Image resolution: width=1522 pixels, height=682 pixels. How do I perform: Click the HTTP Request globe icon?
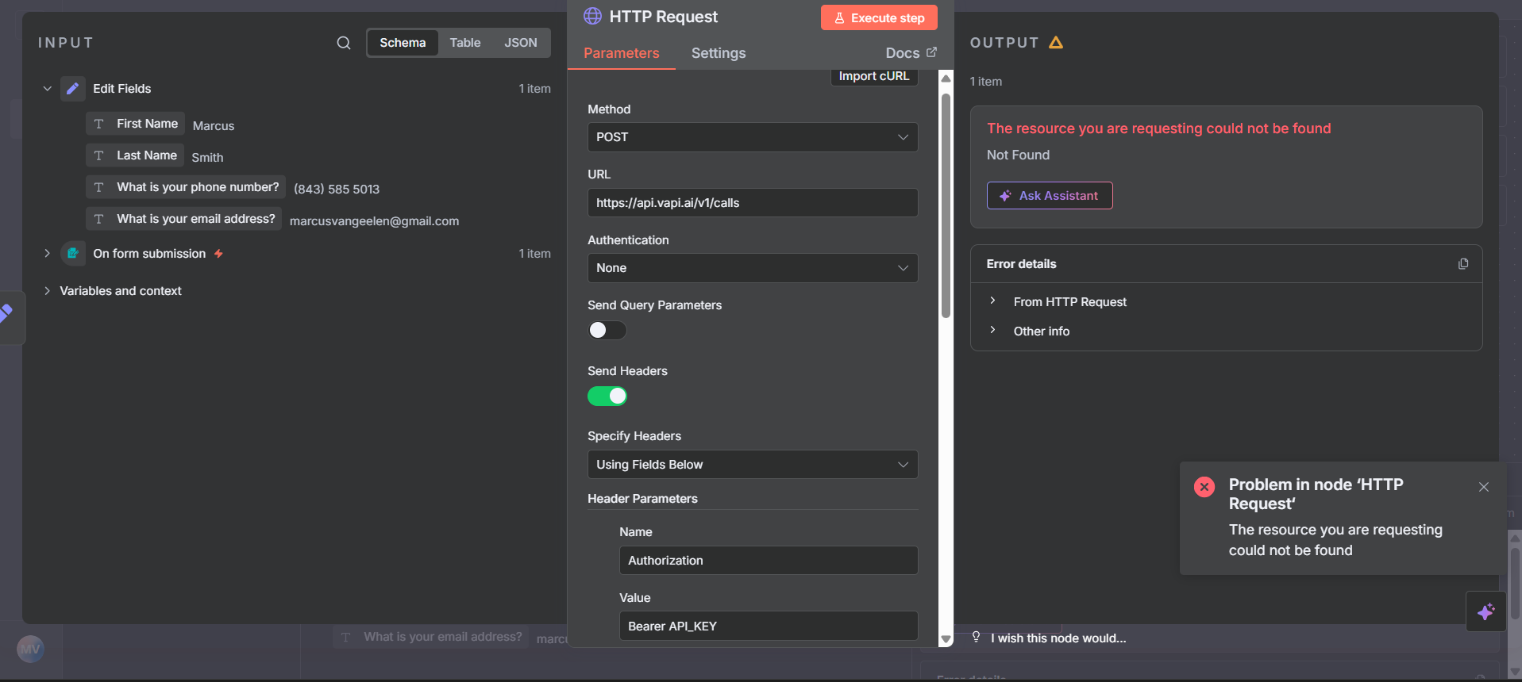tap(592, 17)
